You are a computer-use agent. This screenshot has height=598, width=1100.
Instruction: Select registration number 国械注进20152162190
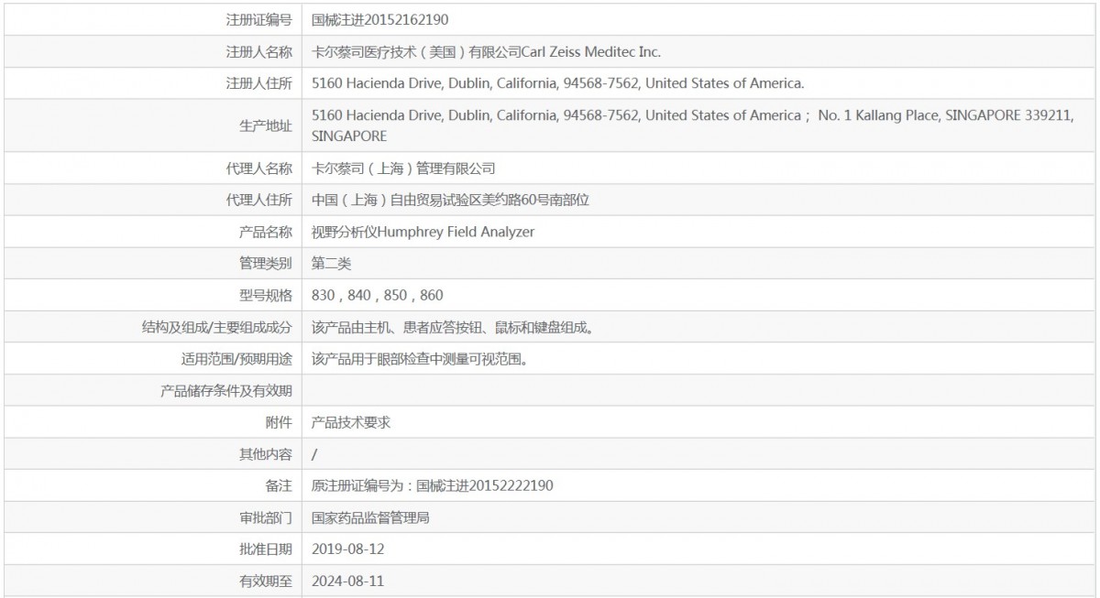380,19
